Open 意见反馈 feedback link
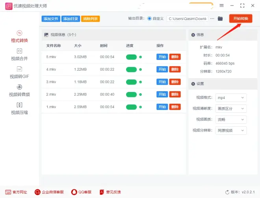This screenshot has width=260, height=198. pos(110,192)
